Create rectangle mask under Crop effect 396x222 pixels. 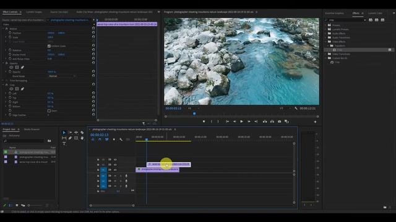coord(17,89)
